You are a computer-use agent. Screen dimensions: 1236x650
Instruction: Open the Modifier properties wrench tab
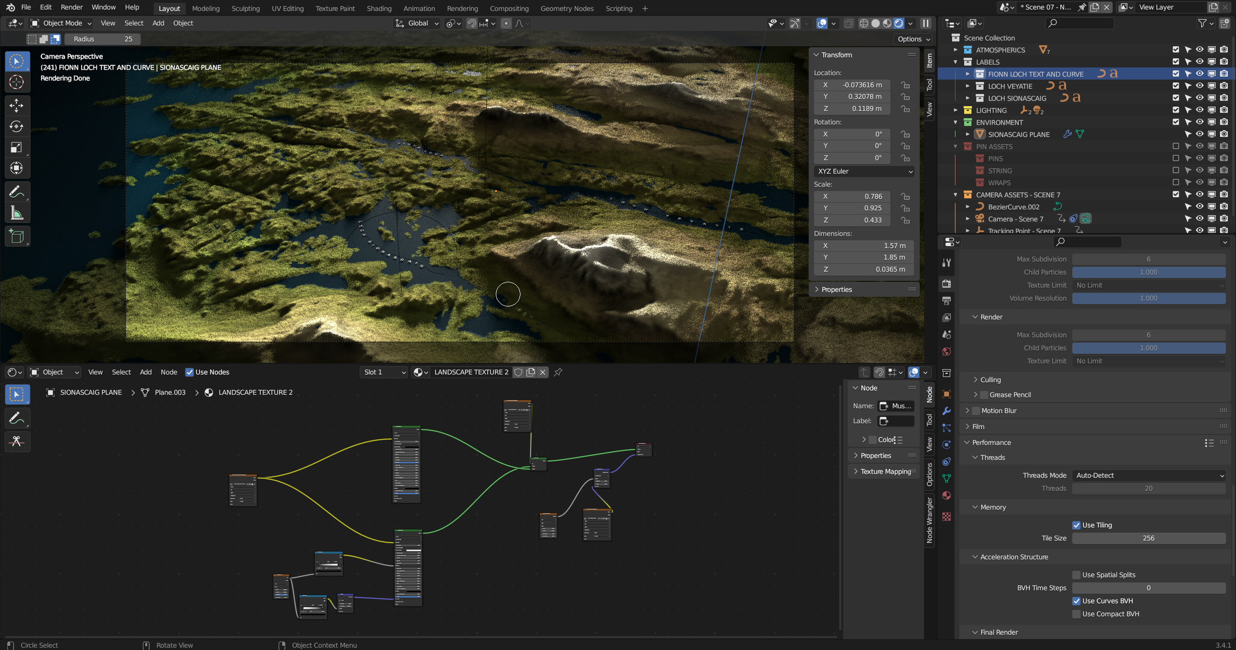point(946,411)
